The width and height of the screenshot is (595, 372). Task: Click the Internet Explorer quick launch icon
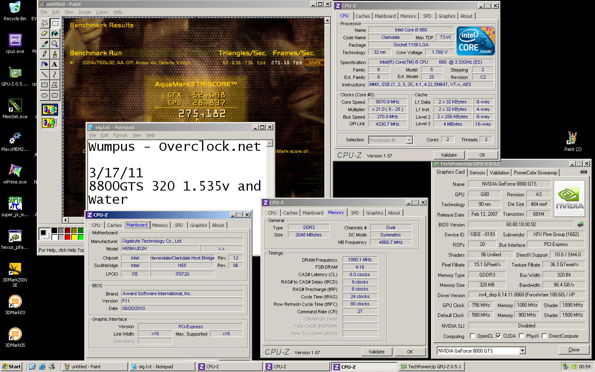[42, 367]
